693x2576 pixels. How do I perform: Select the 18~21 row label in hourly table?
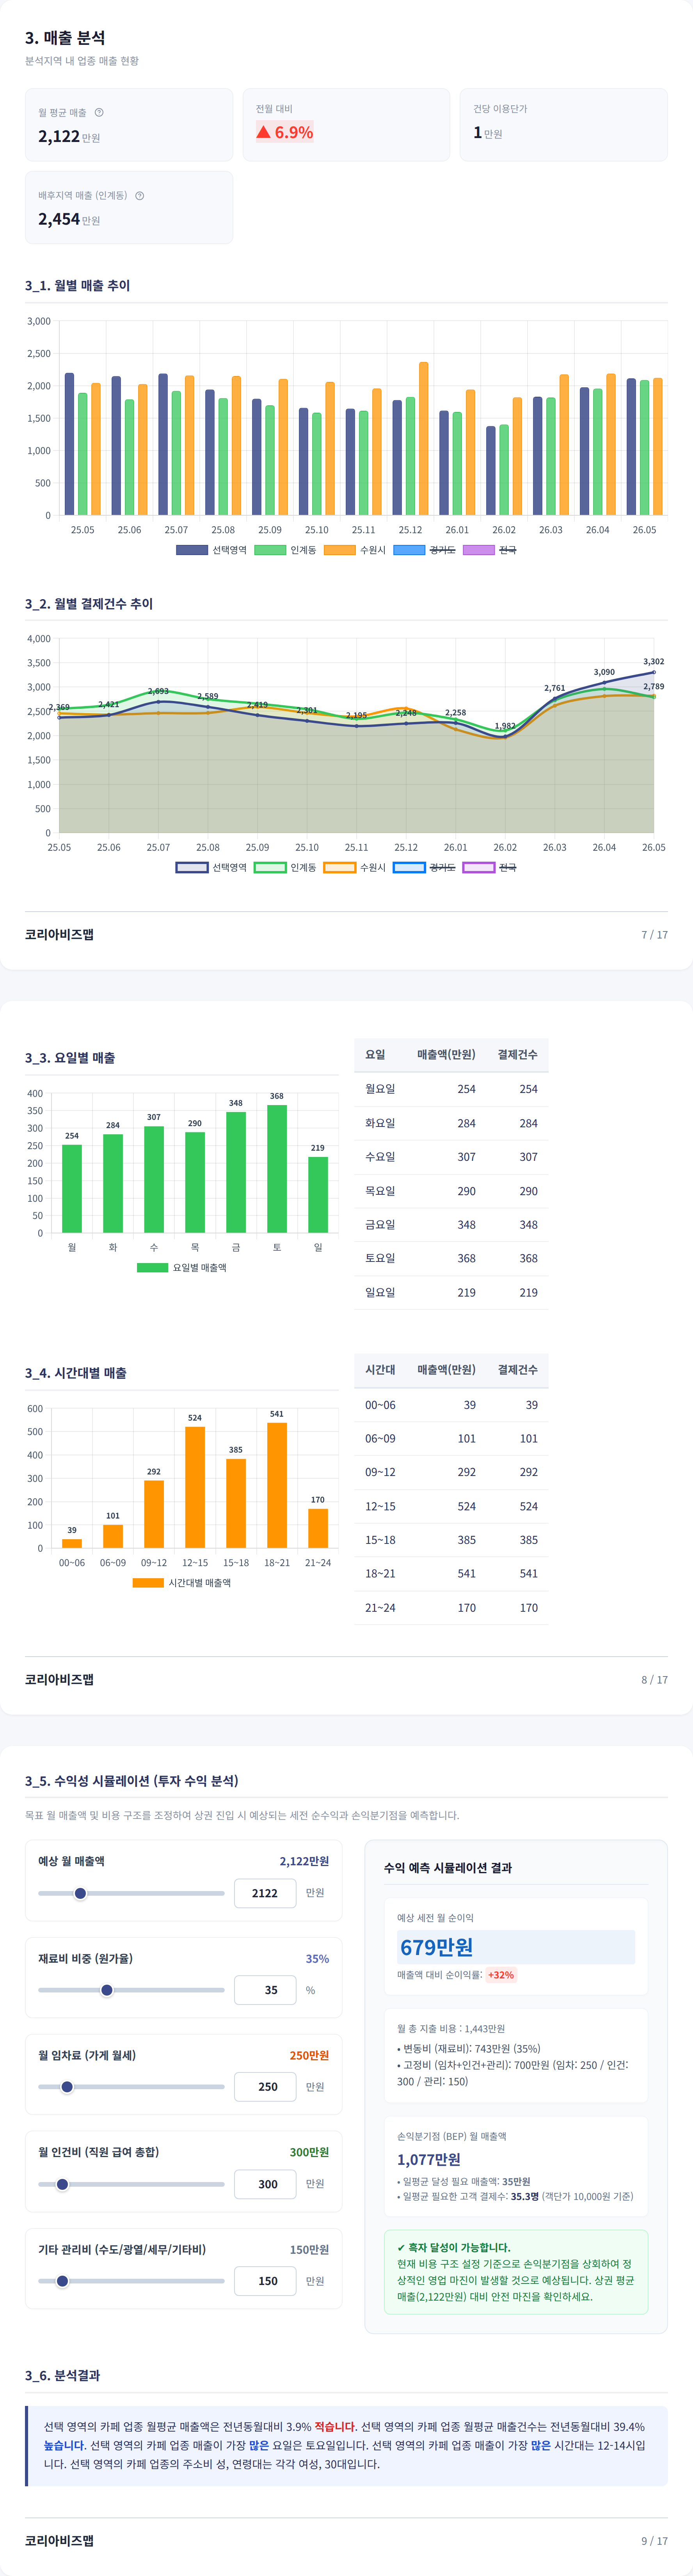pyautogui.click(x=380, y=1573)
